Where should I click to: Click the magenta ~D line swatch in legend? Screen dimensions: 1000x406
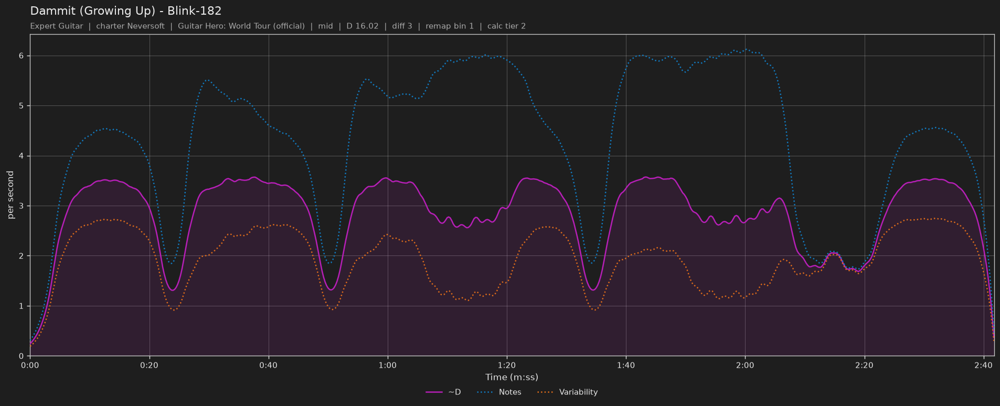tap(435, 392)
